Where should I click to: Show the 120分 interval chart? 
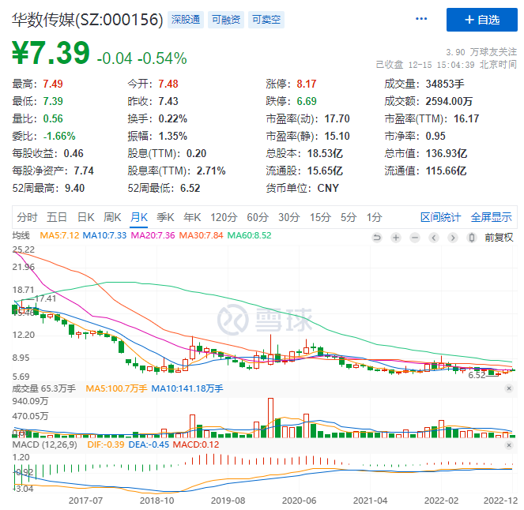coord(224,217)
